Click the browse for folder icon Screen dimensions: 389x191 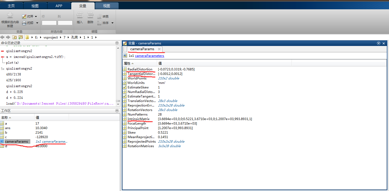pos(20,37)
